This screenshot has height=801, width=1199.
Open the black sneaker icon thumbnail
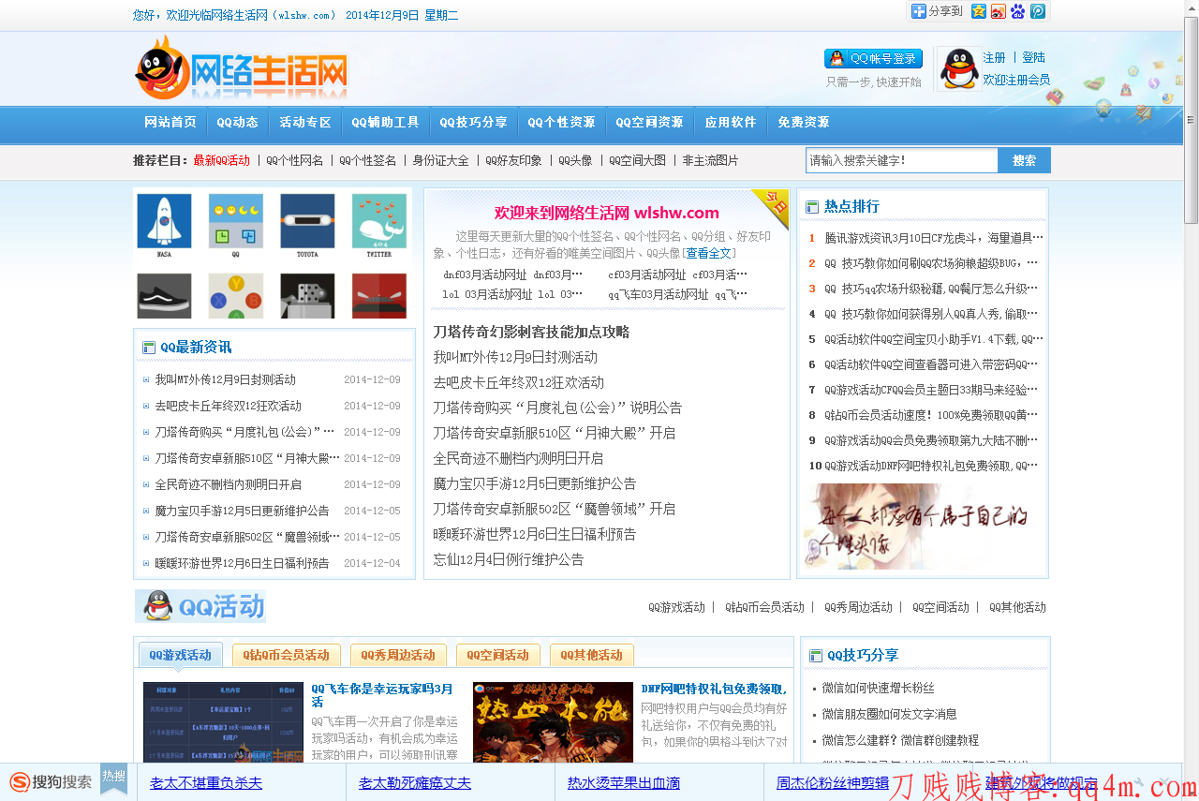click(164, 296)
